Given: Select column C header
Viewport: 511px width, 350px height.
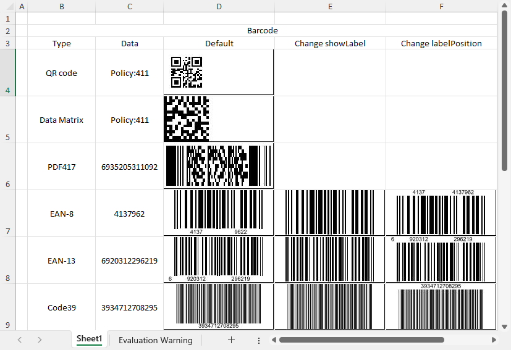Looking at the screenshot, I should point(130,6).
